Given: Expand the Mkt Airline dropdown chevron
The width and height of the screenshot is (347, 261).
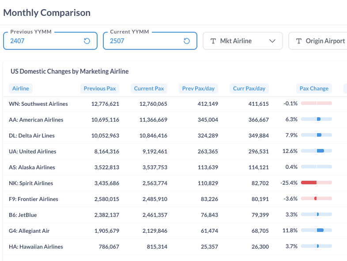Looking at the screenshot, I should [x=272, y=41].
